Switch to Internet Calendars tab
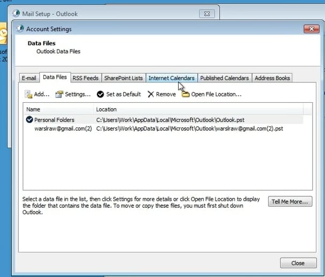The height and width of the screenshot is (277, 325). 172,78
